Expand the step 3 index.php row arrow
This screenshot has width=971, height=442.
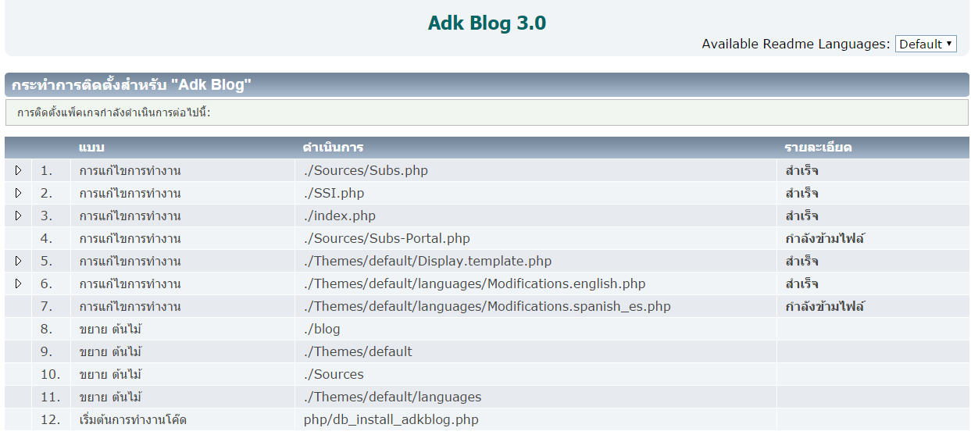[x=19, y=216]
